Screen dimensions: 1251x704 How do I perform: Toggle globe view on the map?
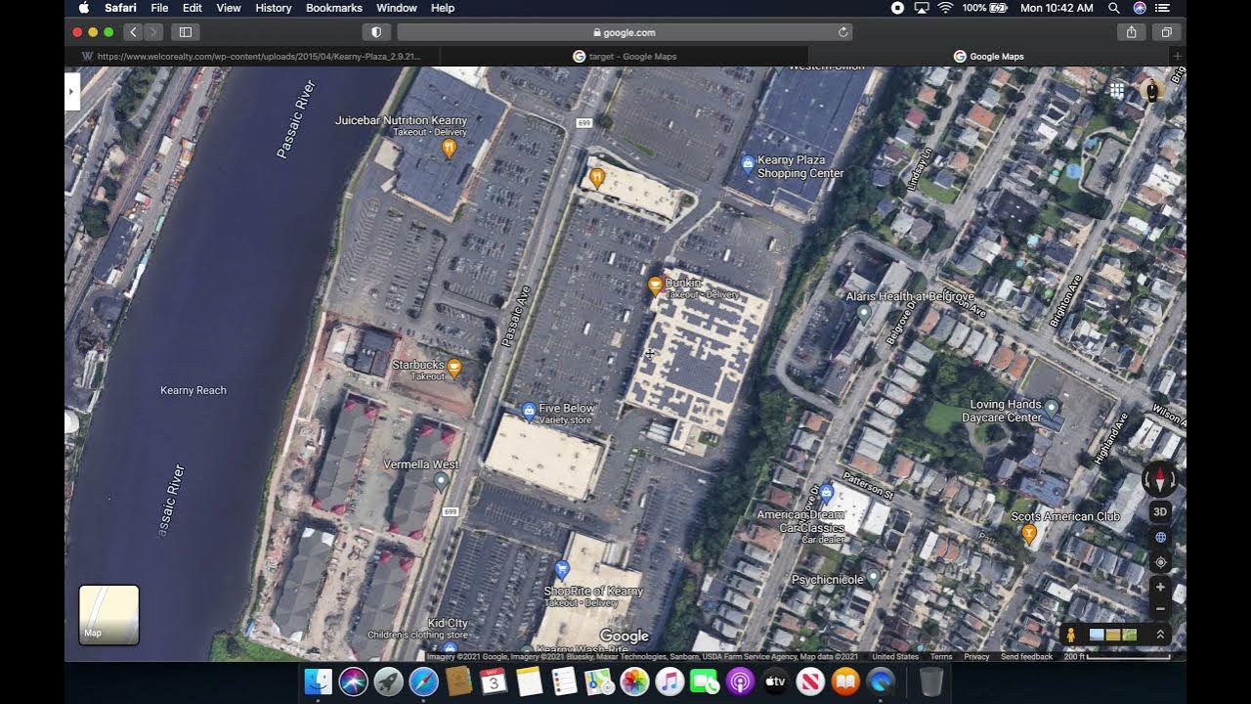[x=1160, y=537]
